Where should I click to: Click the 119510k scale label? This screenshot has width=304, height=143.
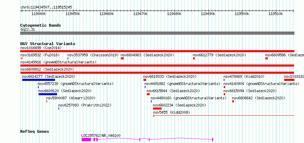tap(276, 14)
